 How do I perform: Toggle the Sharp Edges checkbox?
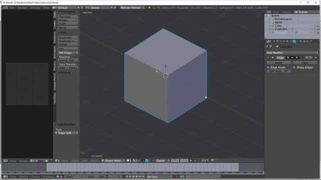point(294,67)
